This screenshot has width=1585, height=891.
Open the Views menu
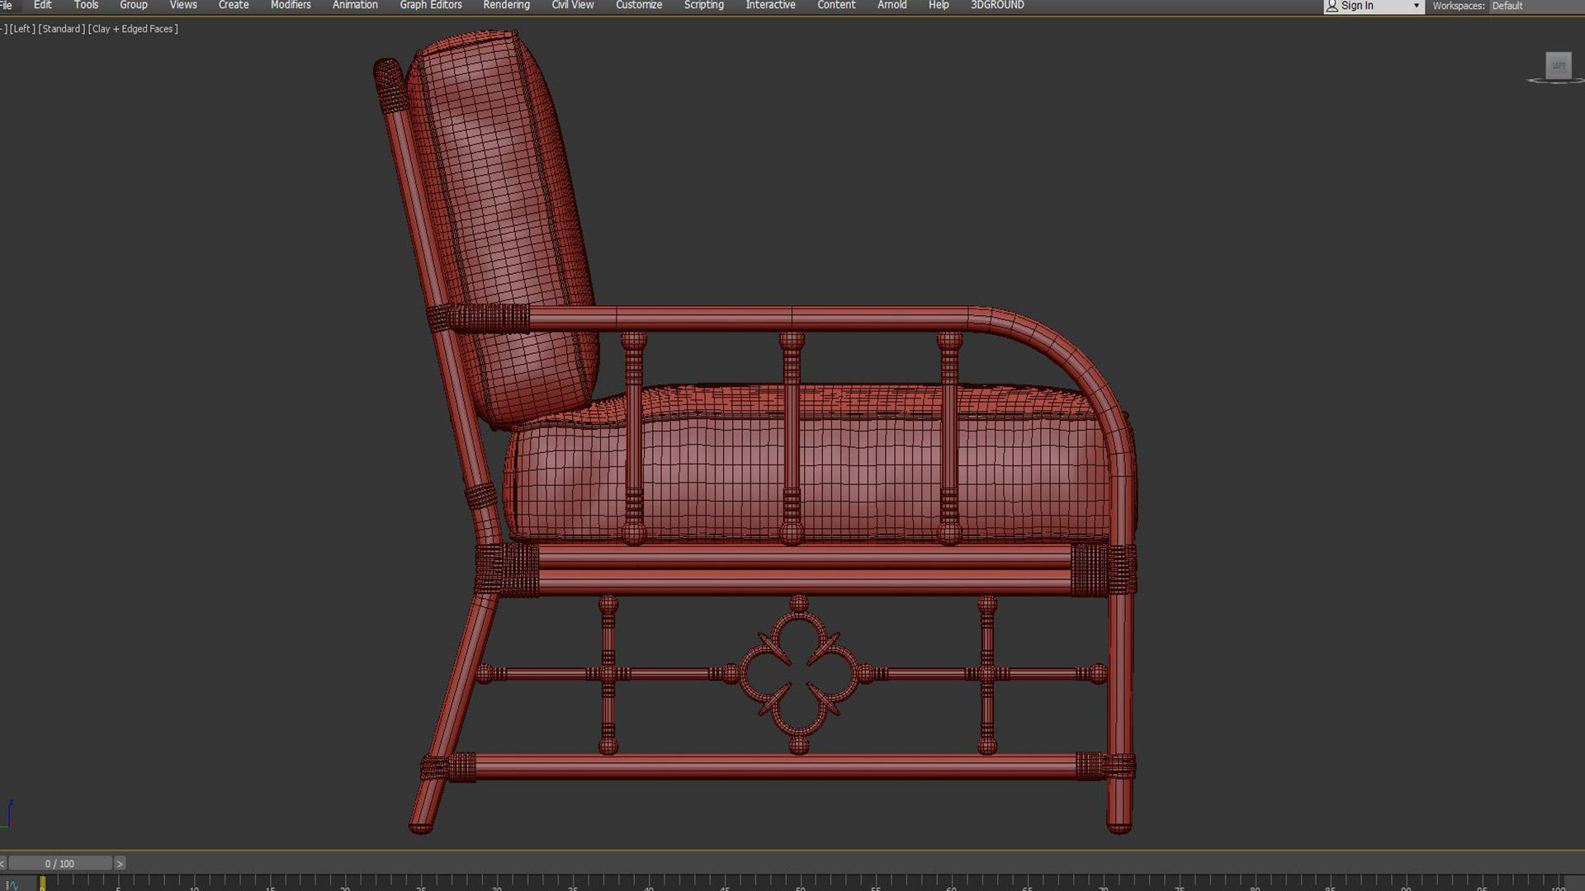point(183,5)
